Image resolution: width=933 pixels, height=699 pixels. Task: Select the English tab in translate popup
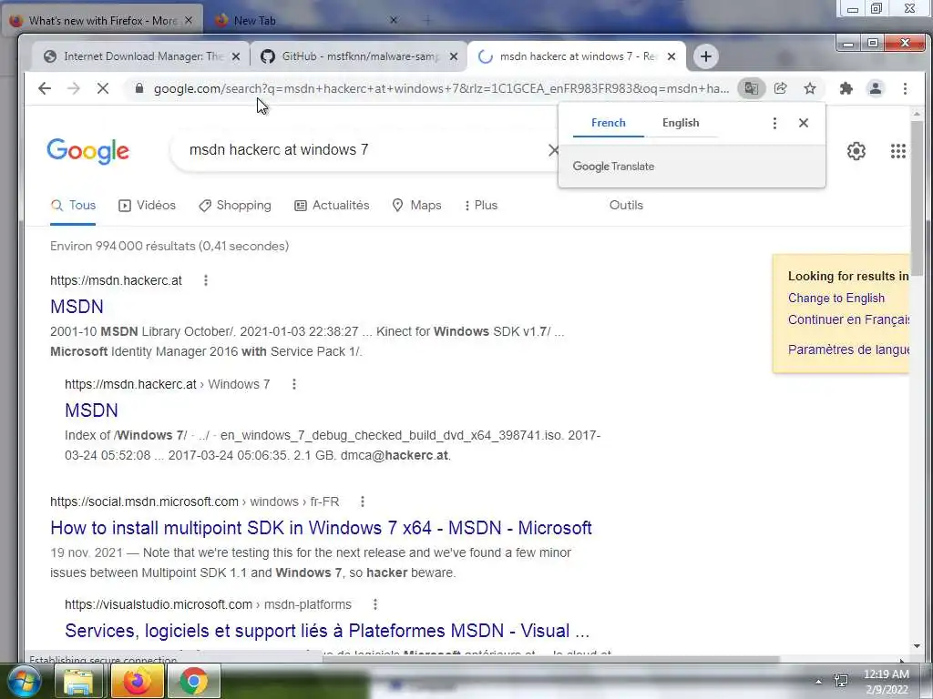click(x=681, y=123)
